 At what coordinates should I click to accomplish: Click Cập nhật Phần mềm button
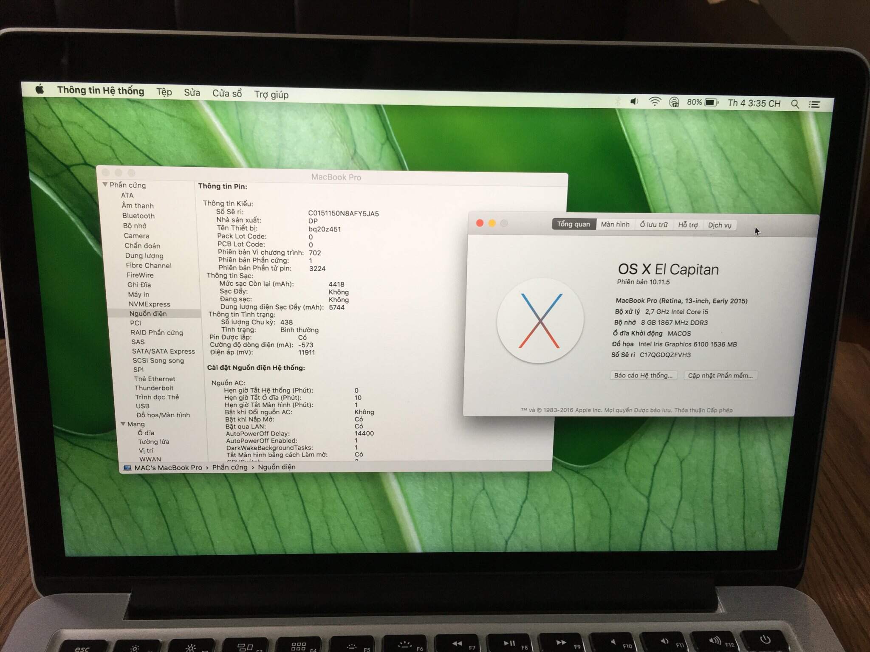(x=720, y=376)
